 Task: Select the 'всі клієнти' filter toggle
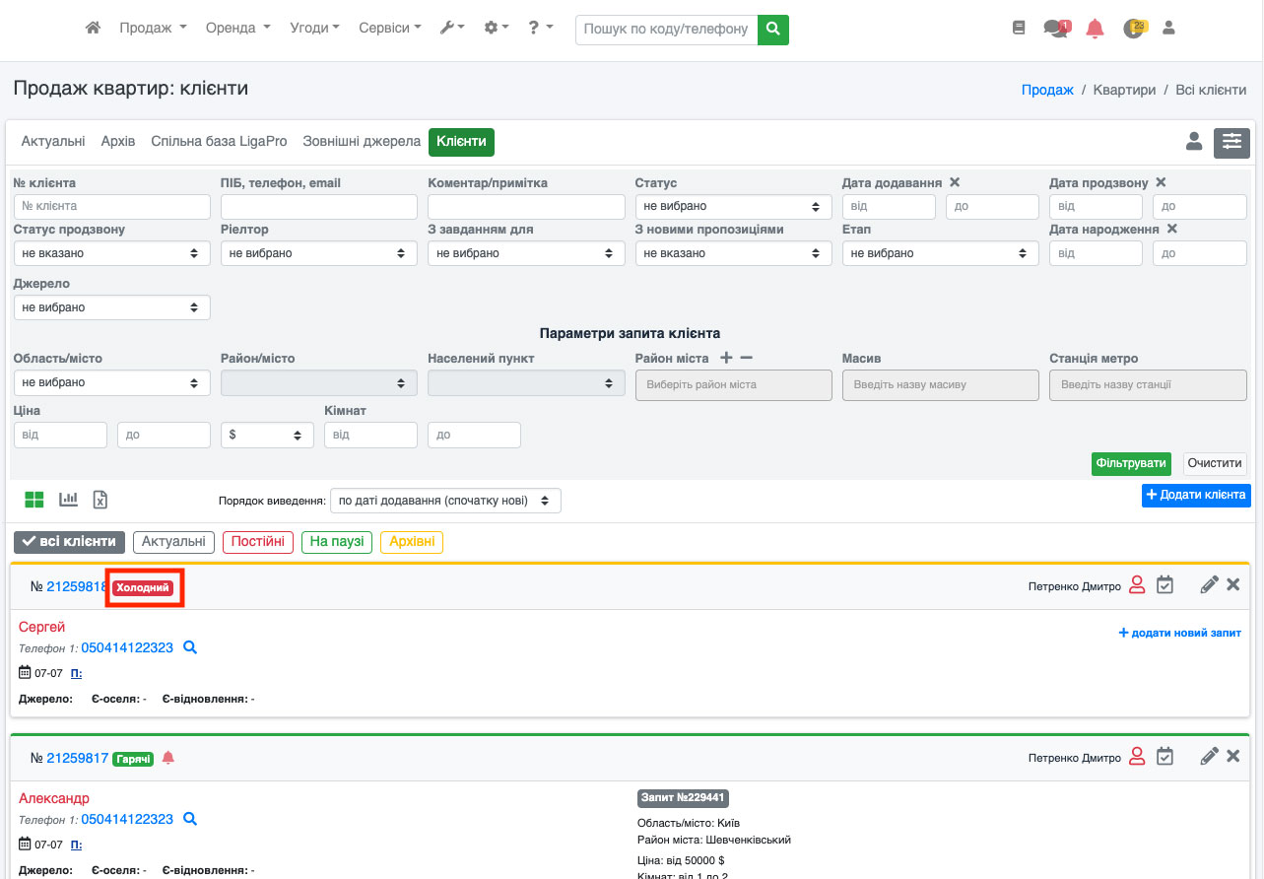70,541
